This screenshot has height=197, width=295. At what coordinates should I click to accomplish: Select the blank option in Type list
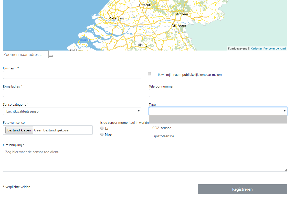pyautogui.click(x=218, y=119)
